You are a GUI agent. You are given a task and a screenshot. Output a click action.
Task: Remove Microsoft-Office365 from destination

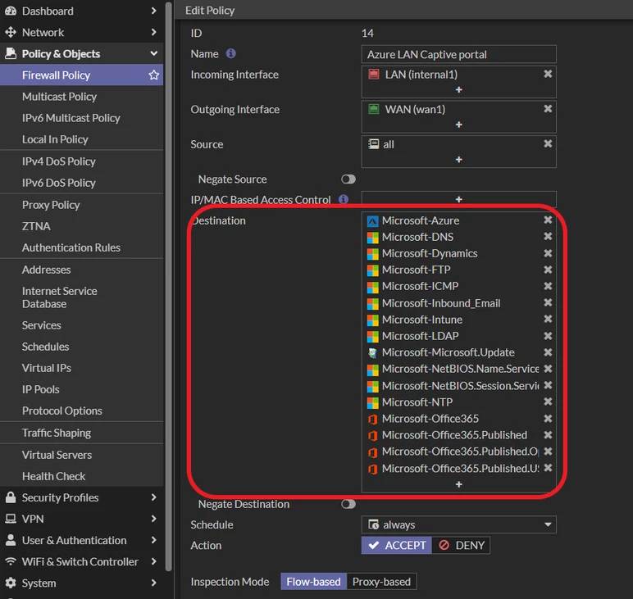[x=548, y=419]
